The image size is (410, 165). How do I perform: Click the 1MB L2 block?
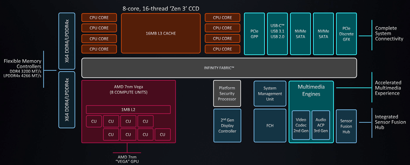tap(128, 109)
